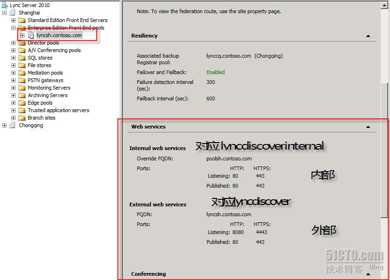Click failure detection interval value 300
The image size is (390, 280).
(211, 82)
